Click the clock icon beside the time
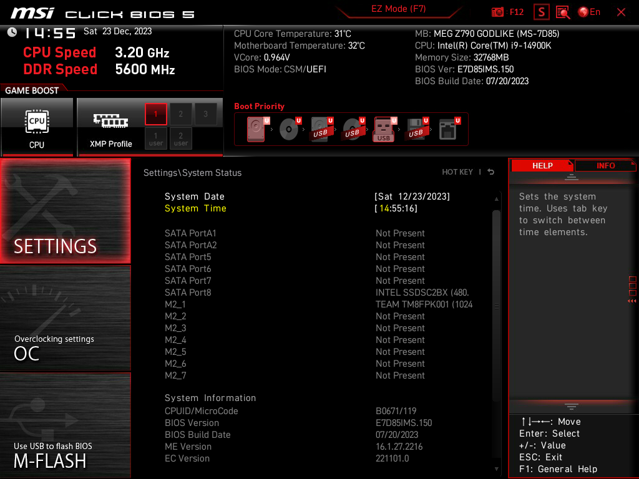 12,32
